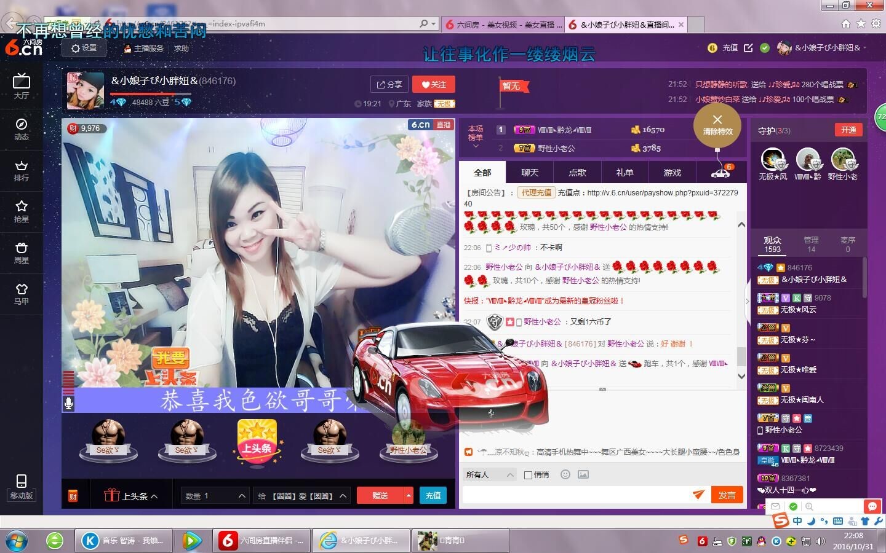The width and height of the screenshot is (886, 553).
Task: Switch to the 全部 chat tab
Action: click(x=482, y=173)
